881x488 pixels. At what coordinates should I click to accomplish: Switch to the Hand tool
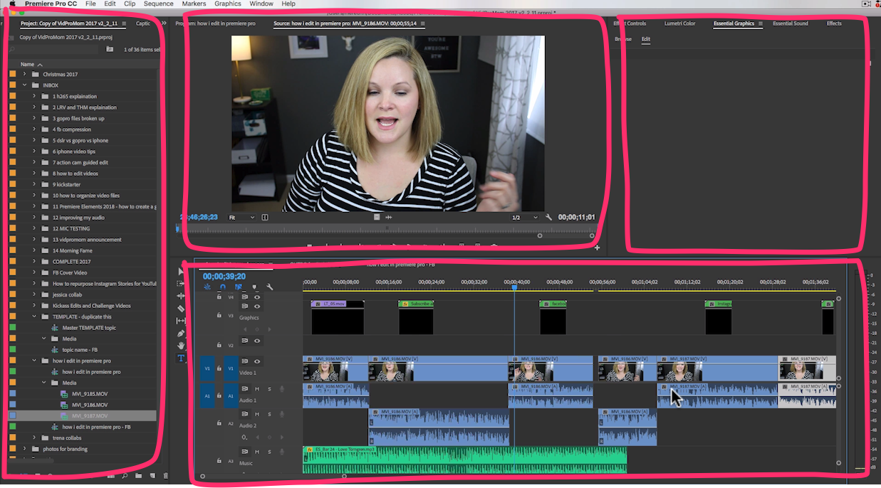180,346
